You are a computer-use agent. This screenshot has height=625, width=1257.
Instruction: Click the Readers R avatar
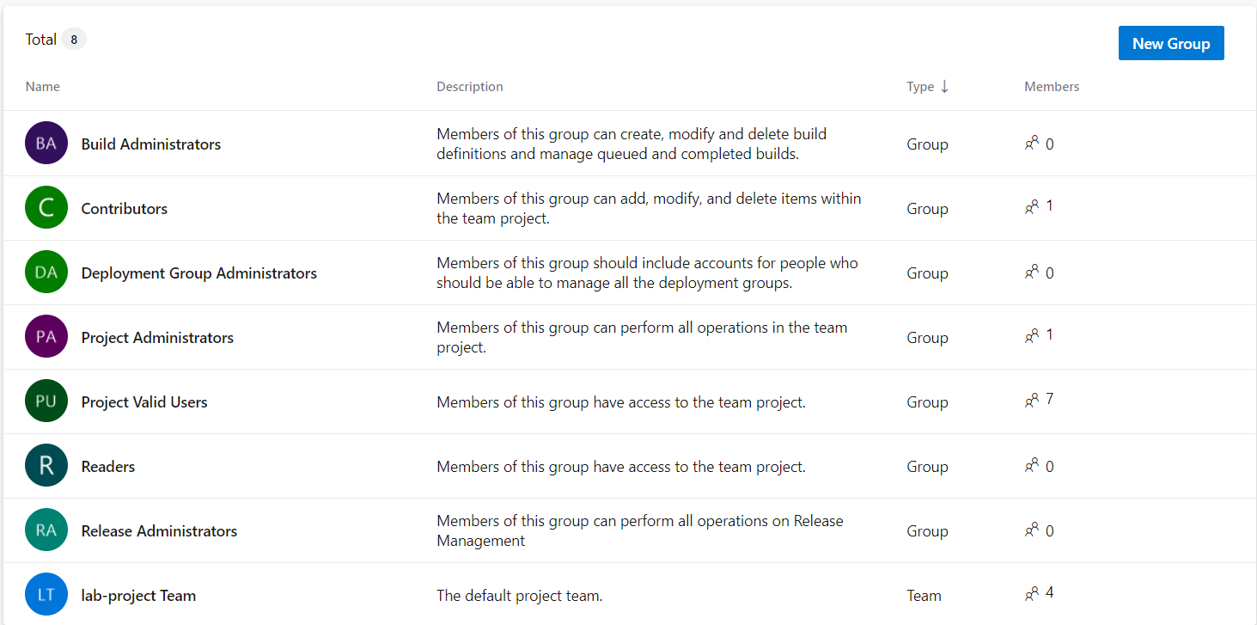pyautogui.click(x=46, y=466)
